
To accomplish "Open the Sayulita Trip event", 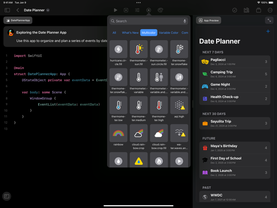I will [235, 123].
